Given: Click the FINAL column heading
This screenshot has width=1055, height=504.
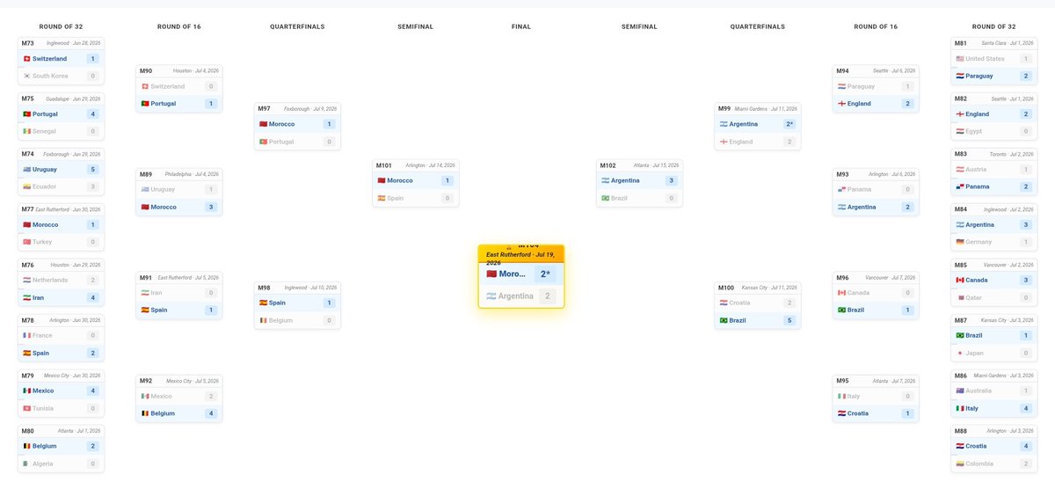Looking at the screenshot, I should 521,27.
